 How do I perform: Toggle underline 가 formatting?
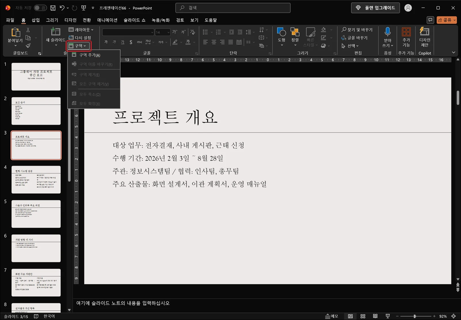click(123, 42)
